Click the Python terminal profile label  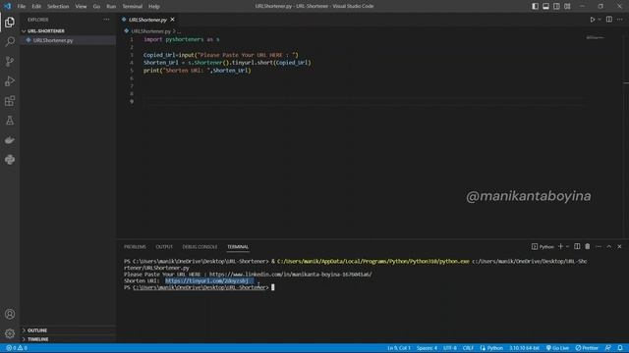[543, 247]
